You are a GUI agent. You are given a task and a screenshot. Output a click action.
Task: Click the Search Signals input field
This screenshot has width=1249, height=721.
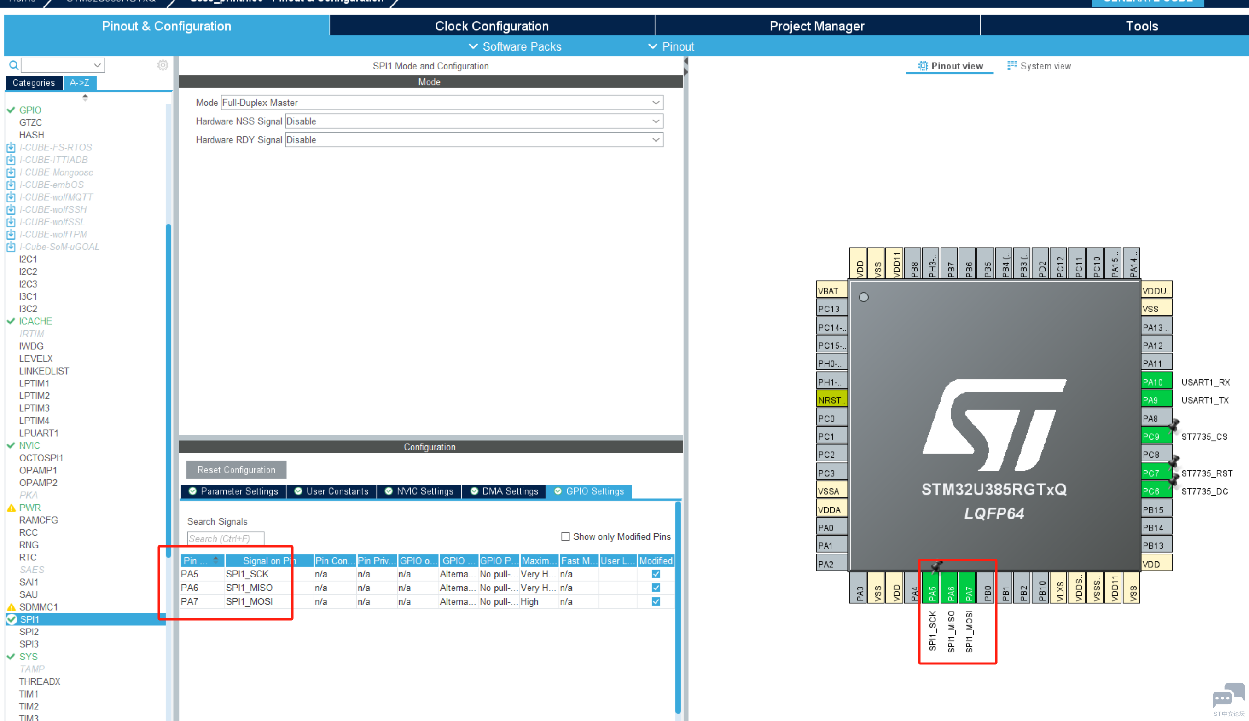point(226,538)
